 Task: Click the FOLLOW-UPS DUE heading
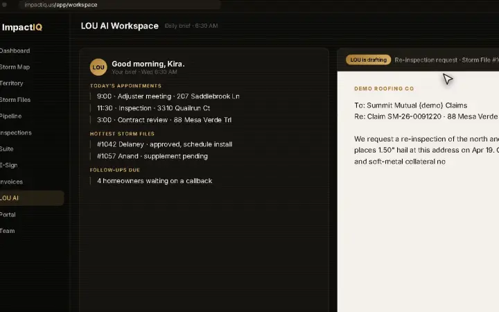click(115, 170)
